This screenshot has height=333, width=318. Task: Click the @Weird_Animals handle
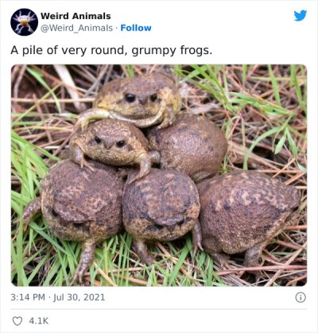click(x=76, y=28)
